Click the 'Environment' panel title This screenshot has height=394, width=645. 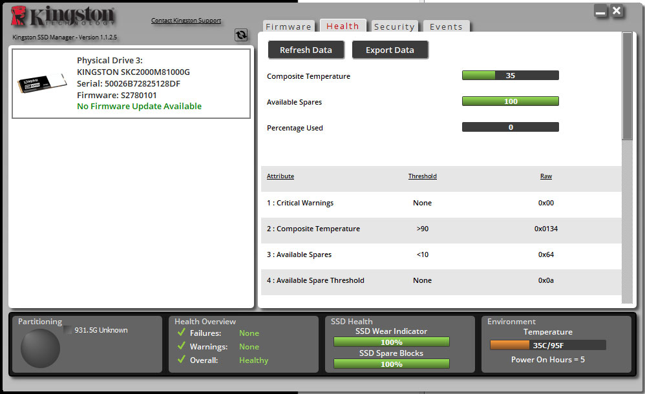pyautogui.click(x=512, y=322)
